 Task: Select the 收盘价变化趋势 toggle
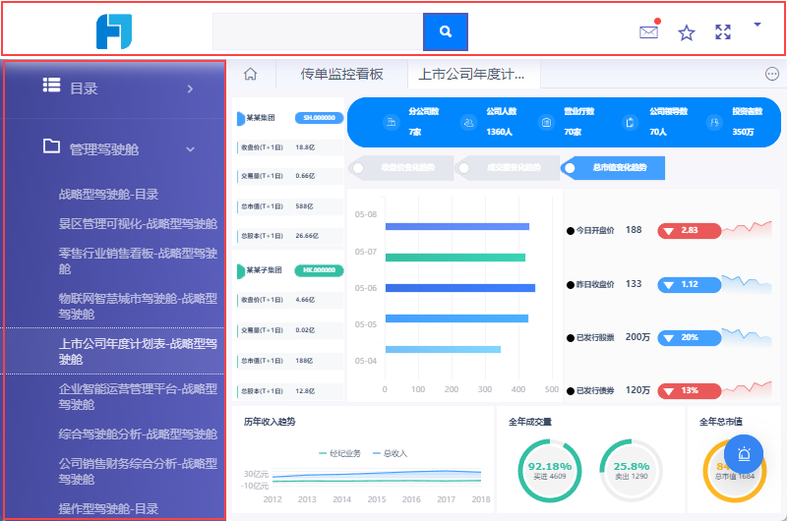pos(400,168)
